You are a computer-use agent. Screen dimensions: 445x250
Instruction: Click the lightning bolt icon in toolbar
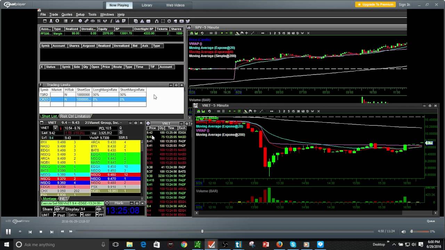pyautogui.click(x=72, y=21)
